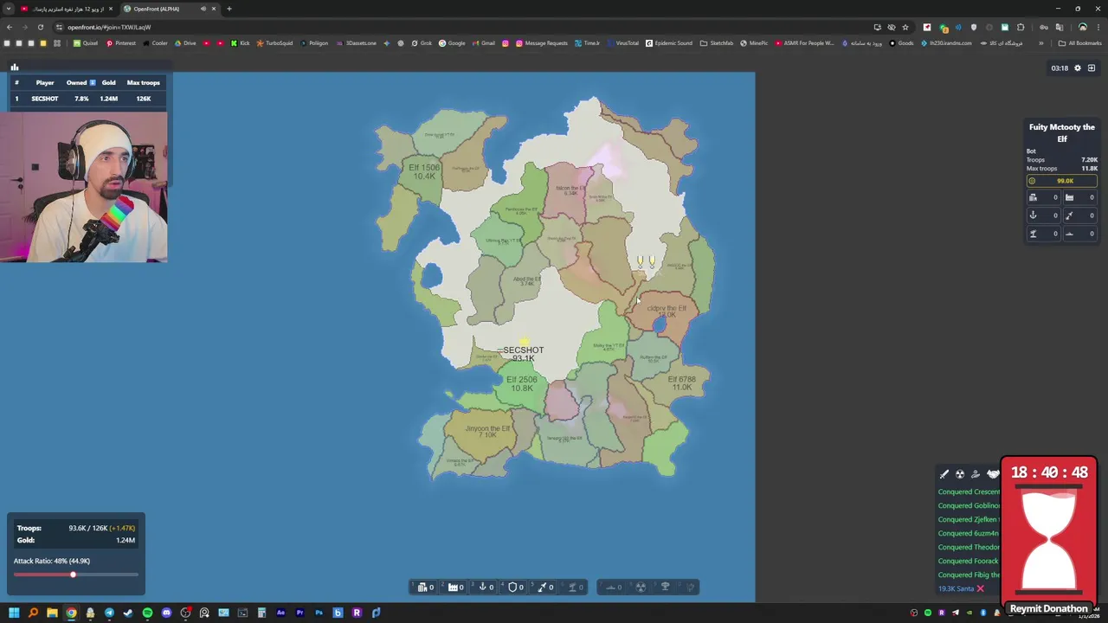Open the Grok bookmark
The width and height of the screenshot is (1108, 623).
422,43
